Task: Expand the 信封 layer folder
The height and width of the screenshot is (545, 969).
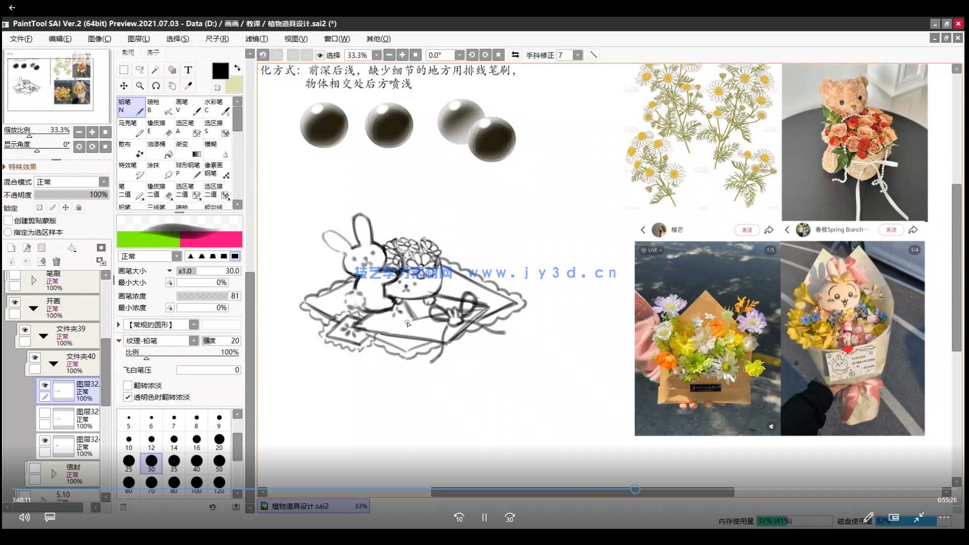Action: (54, 473)
